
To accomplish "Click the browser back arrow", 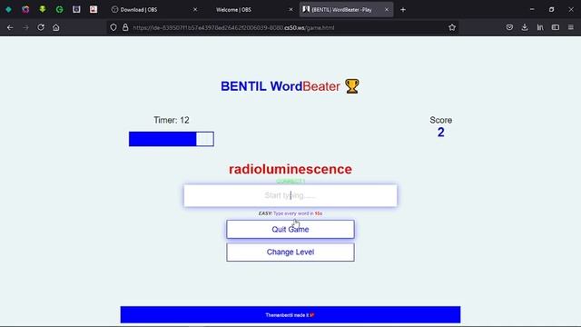I will tap(10, 27).
